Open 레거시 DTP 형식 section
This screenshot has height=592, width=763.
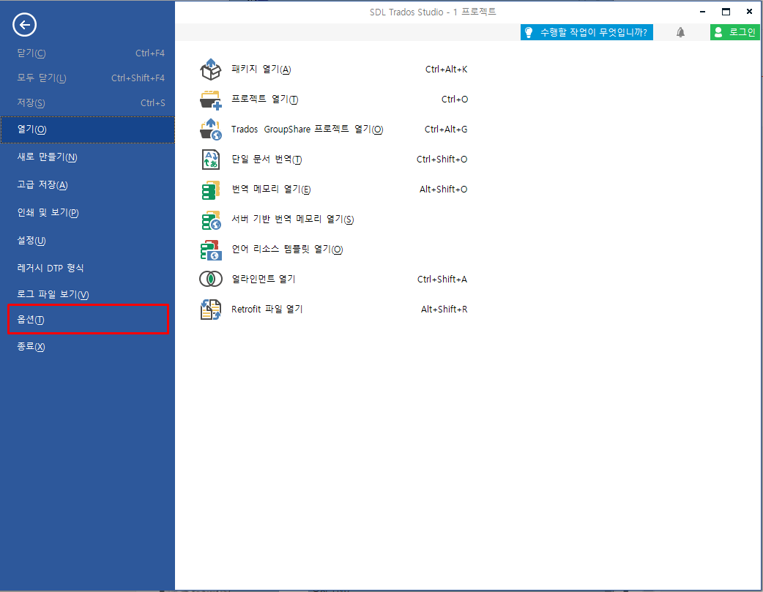point(88,268)
